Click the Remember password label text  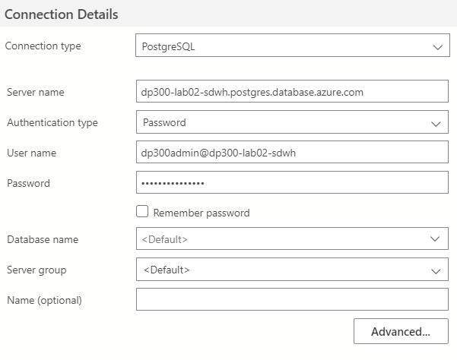(202, 213)
